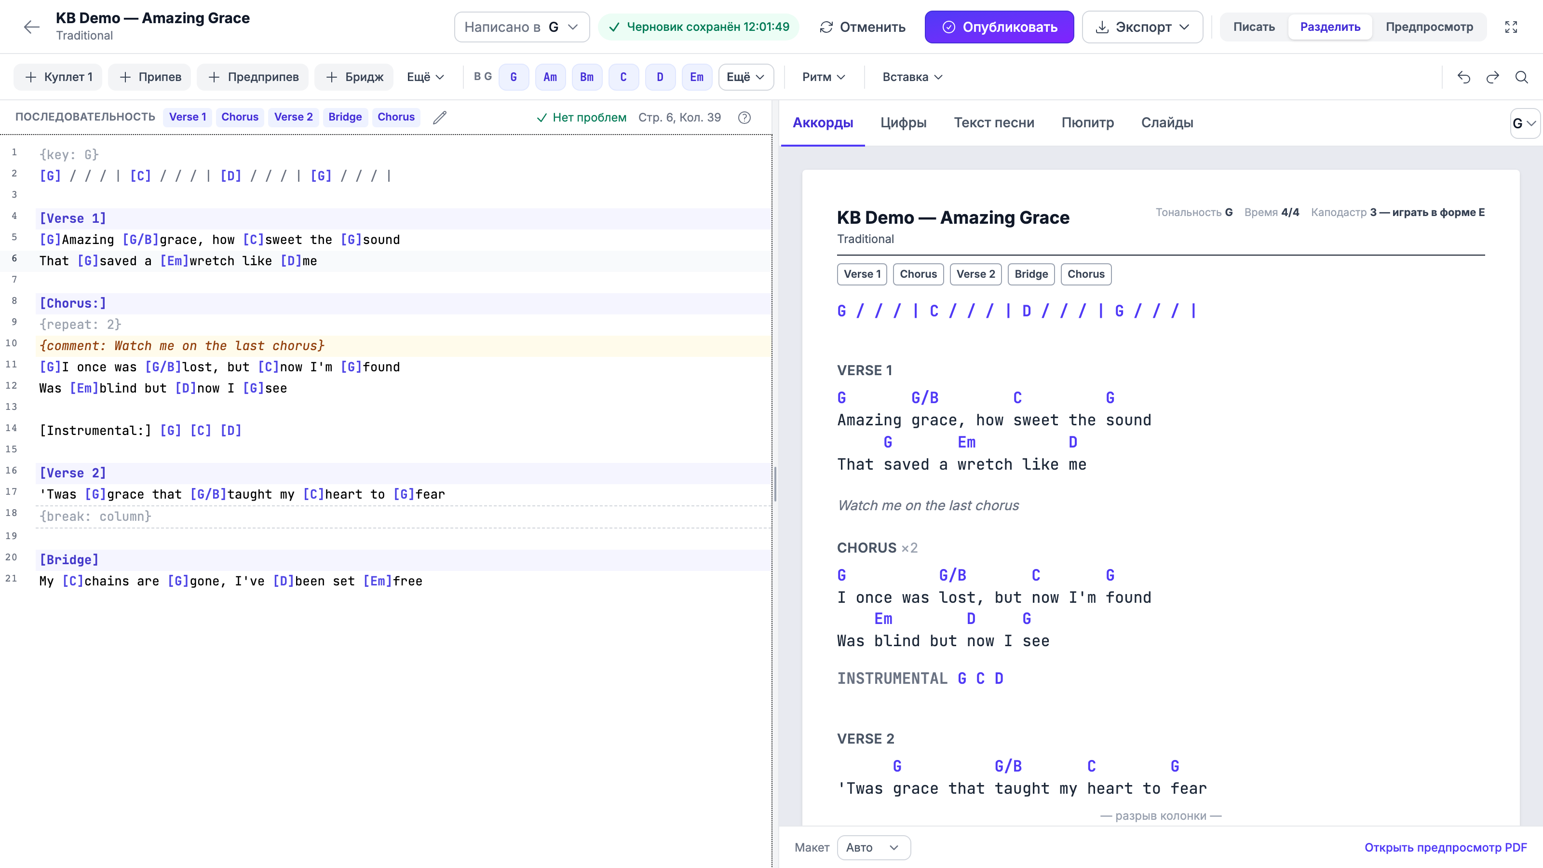Switch to Разделить mode
This screenshot has width=1543, height=868.
click(1330, 27)
